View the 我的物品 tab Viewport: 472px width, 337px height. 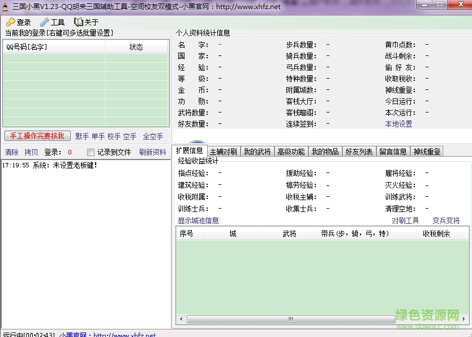[325, 151]
